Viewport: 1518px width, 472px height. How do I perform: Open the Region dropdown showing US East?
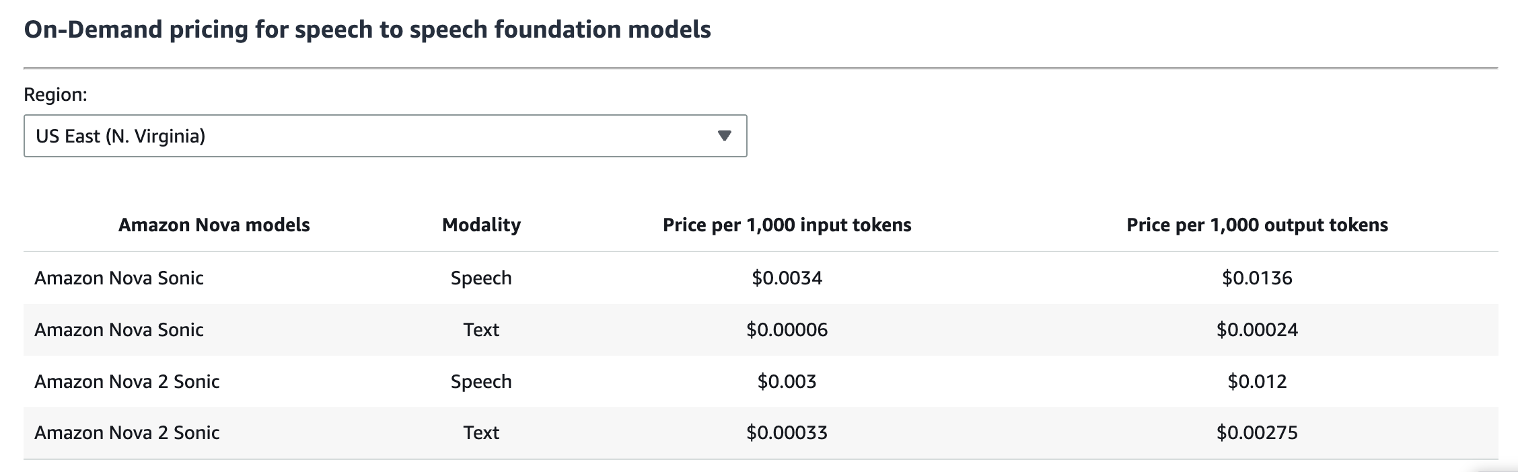(x=385, y=136)
